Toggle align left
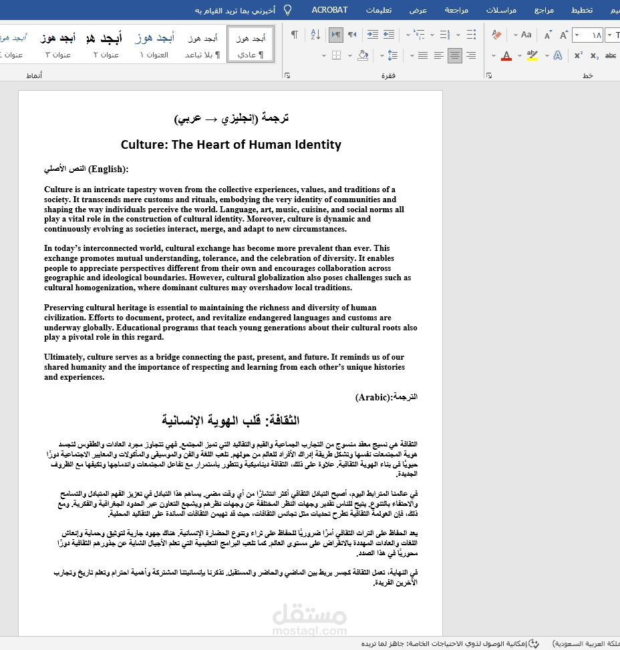 click(x=439, y=55)
